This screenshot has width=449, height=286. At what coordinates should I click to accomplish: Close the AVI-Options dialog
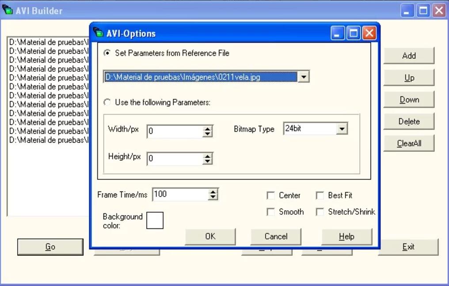369,33
